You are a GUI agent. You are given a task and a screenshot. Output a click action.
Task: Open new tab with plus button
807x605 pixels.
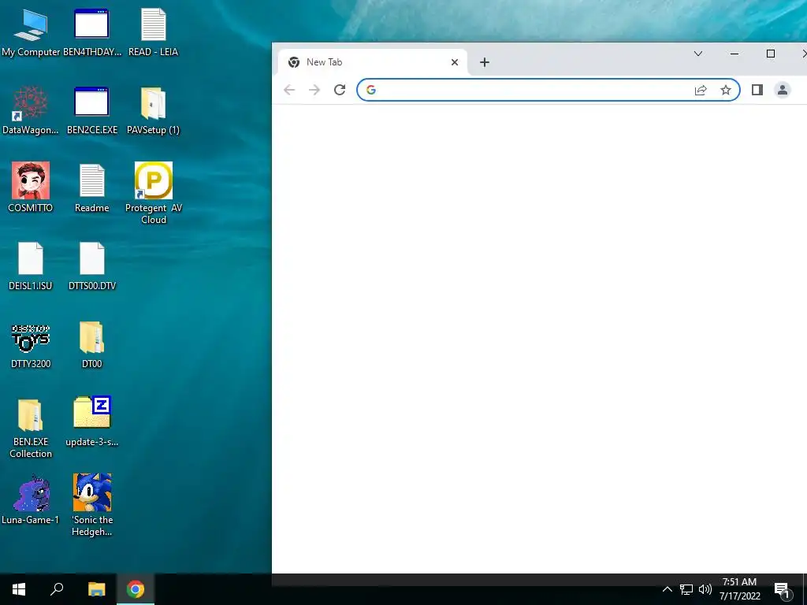pos(485,62)
